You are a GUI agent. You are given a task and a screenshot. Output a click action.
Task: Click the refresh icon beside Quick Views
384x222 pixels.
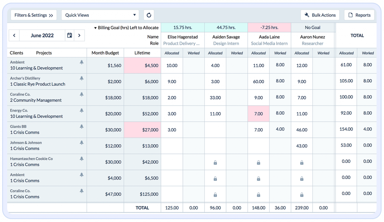tap(149, 15)
